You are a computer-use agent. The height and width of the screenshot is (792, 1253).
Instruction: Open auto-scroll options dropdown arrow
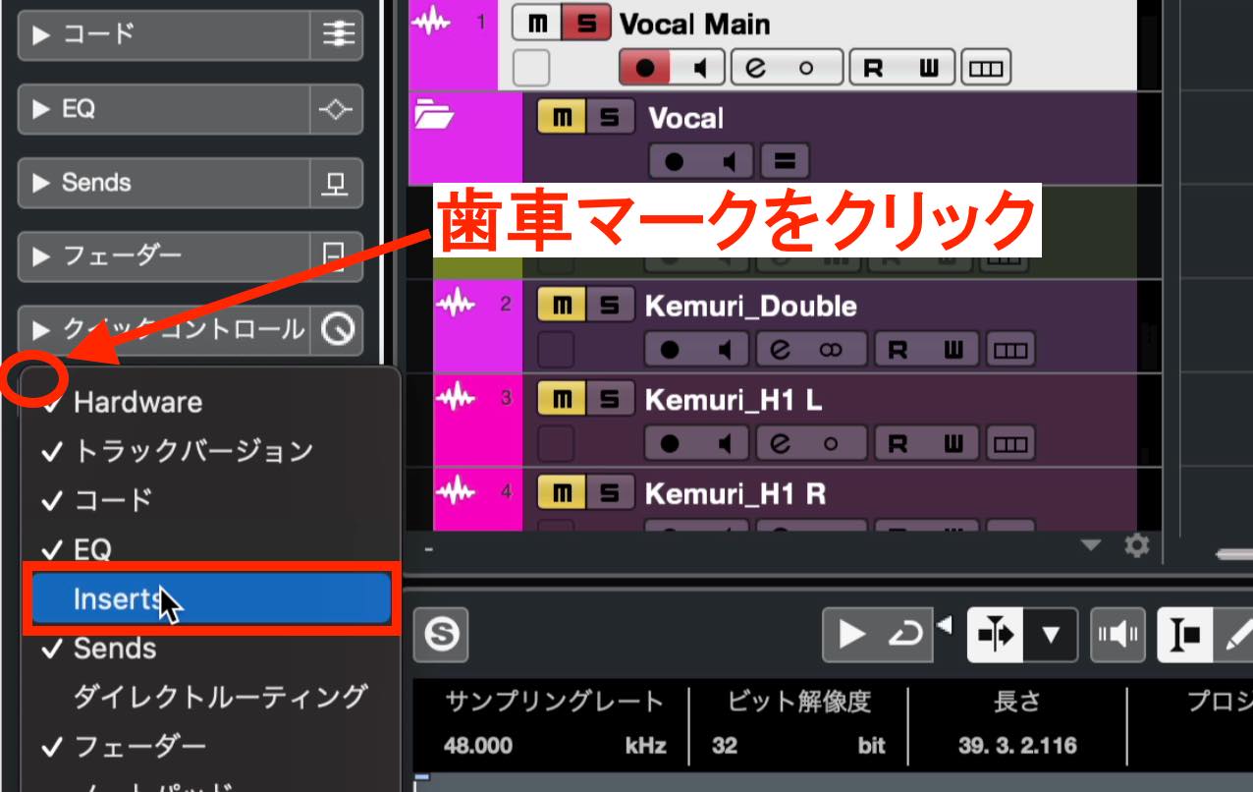click(x=1051, y=635)
